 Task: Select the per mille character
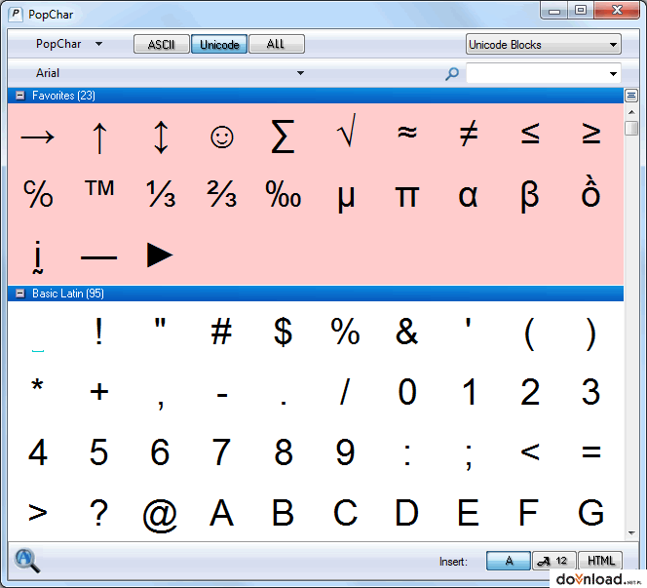[283, 193]
